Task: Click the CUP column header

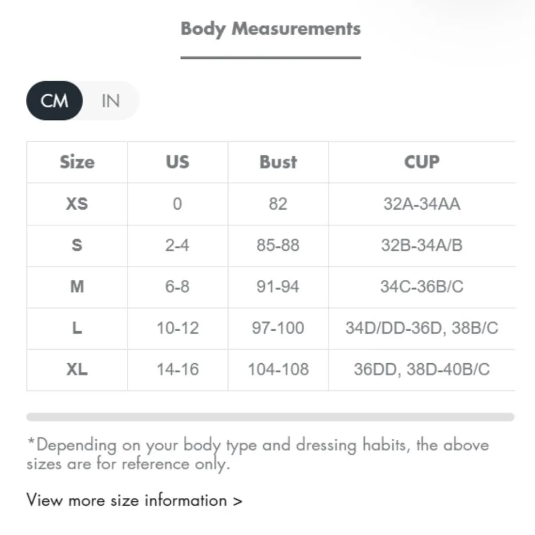Action: 422,162
